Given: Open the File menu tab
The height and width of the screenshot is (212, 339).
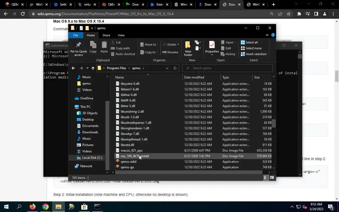Looking at the screenshot, I should coord(76,35).
